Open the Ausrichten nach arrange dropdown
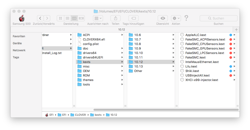The width and height of the screenshot is (250, 130). click(98, 18)
